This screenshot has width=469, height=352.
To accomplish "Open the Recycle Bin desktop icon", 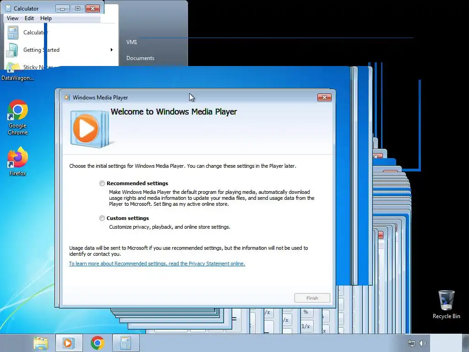I will 446,304.
